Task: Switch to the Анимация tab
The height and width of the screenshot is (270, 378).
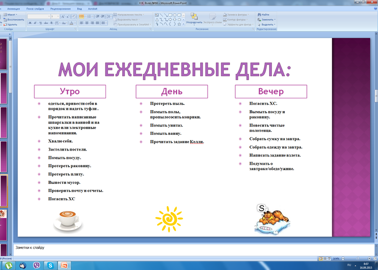Action: [14, 9]
